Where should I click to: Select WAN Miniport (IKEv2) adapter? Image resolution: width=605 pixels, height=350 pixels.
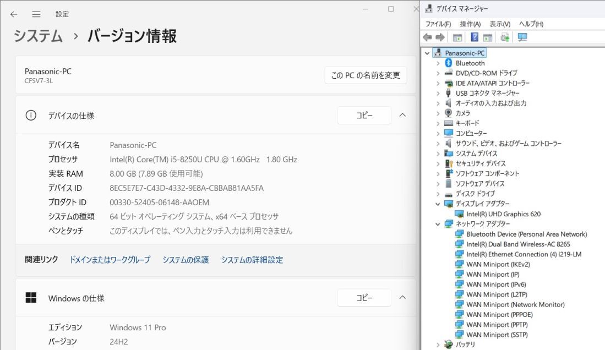(x=498, y=264)
